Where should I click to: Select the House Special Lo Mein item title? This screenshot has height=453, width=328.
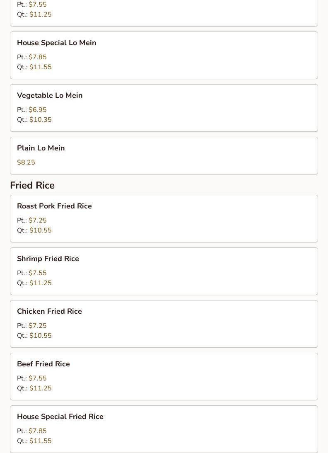click(56, 43)
